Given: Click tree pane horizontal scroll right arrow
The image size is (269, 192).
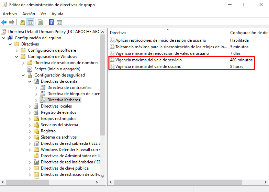Looking at the screenshot, I should coord(97,182).
